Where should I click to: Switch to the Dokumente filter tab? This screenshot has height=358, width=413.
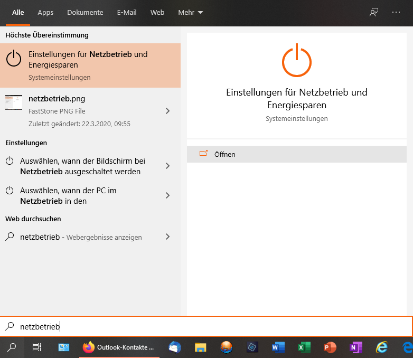click(85, 13)
